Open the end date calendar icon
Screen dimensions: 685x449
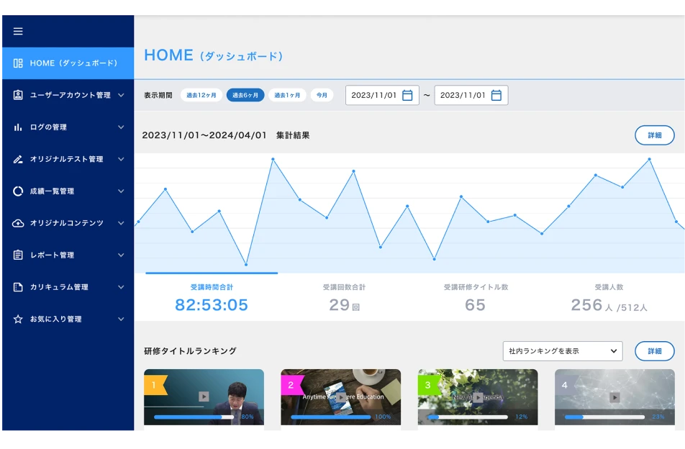tap(496, 95)
